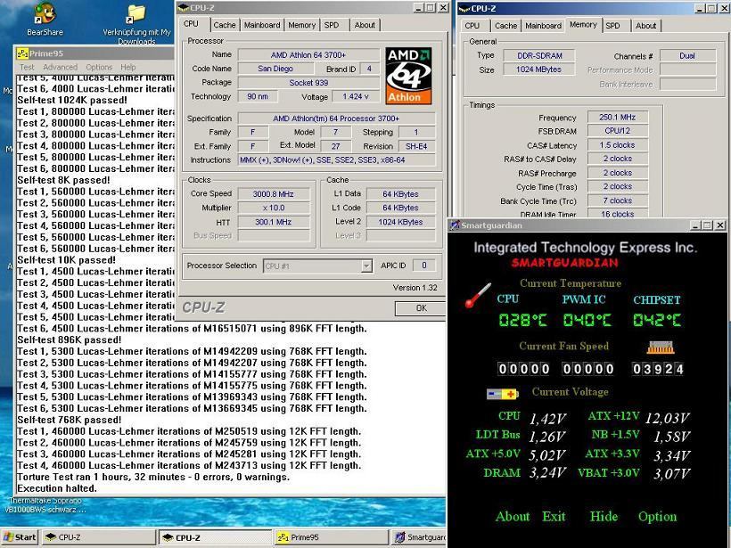
Task: Click the FSB:DRAM CPU/12 field
Action: (617, 131)
